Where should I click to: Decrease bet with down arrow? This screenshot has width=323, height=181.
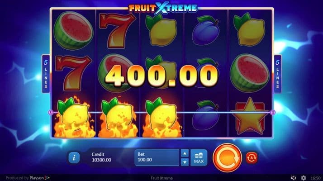point(185,162)
